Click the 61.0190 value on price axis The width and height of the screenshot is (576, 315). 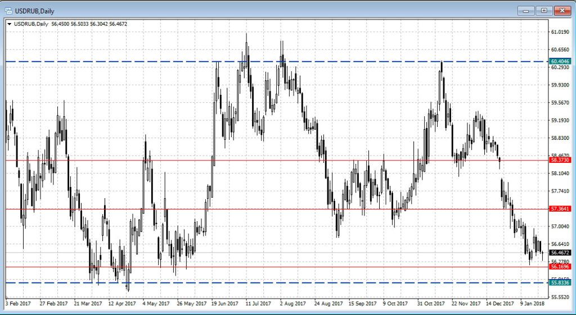point(561,32)
